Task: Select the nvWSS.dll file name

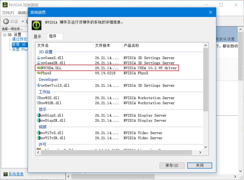Action: [x=50, y=98]
